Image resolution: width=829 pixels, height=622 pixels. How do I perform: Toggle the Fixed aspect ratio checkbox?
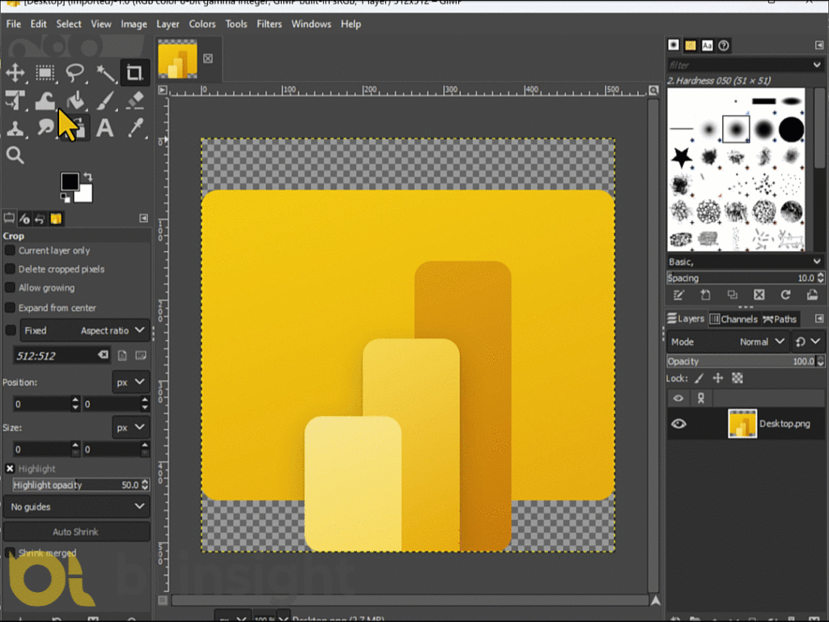10,330
